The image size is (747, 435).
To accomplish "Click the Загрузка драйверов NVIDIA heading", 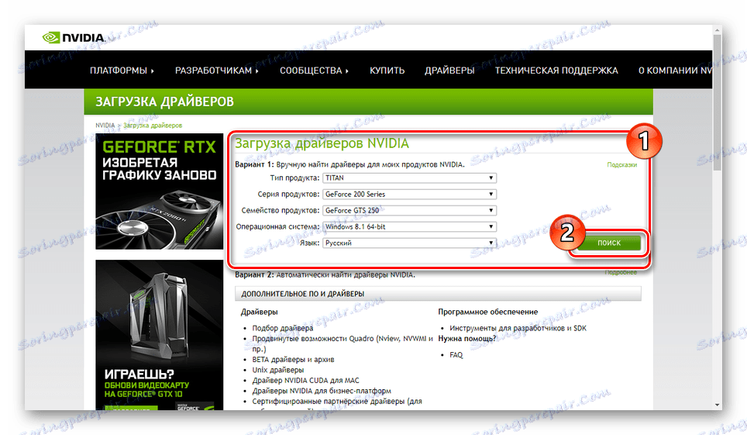I will 322,143.
